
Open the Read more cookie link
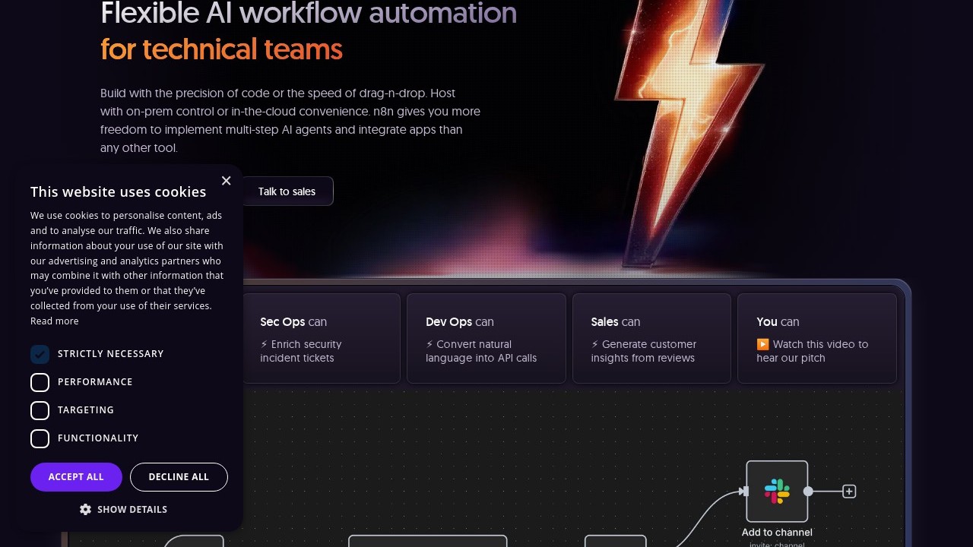pyautogui.click(x=55, y=321)
